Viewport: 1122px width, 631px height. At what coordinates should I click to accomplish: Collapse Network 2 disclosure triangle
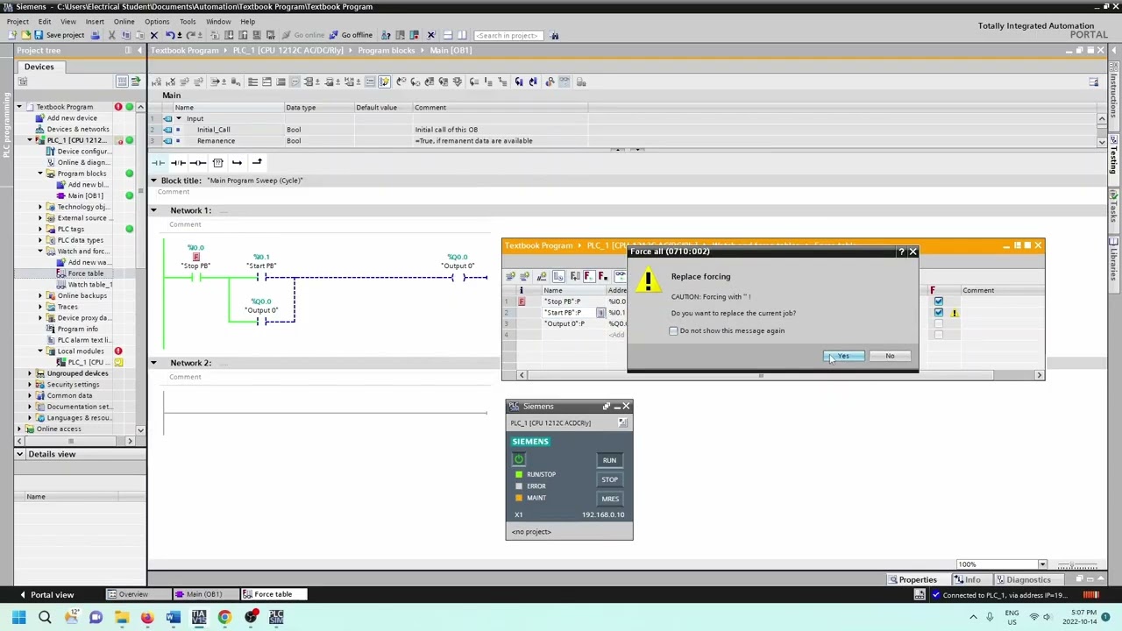[x=153, y=363]
